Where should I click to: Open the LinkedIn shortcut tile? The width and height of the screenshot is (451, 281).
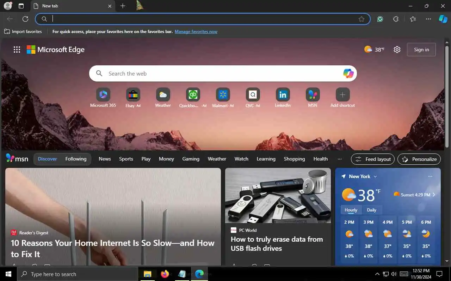[283, 98]
